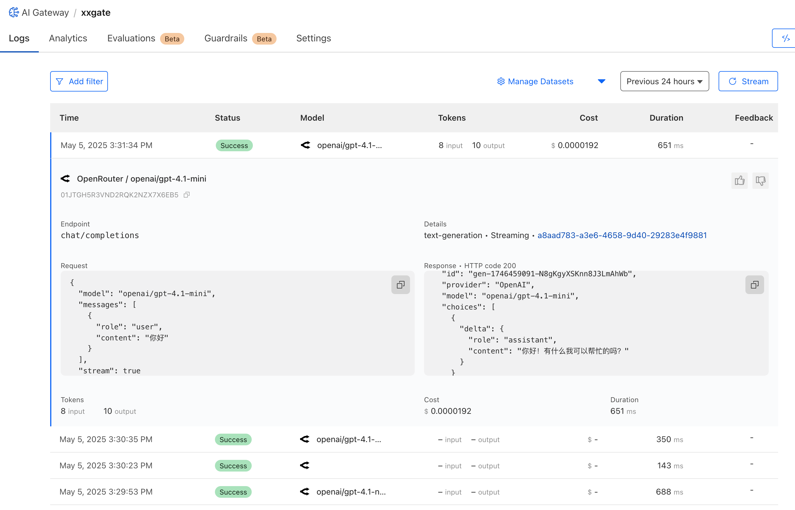
Task: Click the thumbs up feedback icon
Action: pos(739,180)
